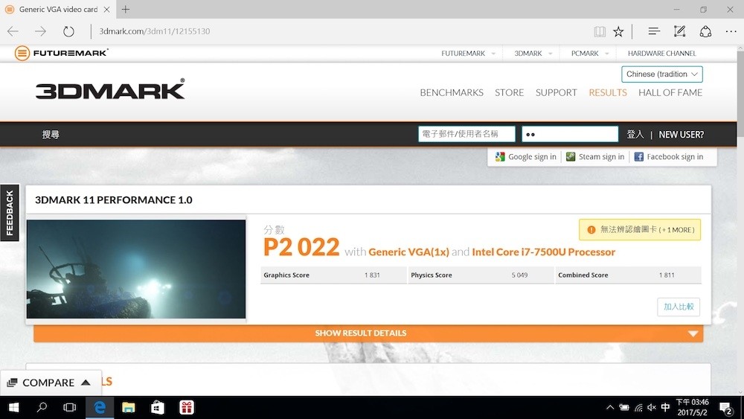Open HALL OF FAME page
Image resolution: width=744 pixels, height=419 pixels.
(670, 92)
